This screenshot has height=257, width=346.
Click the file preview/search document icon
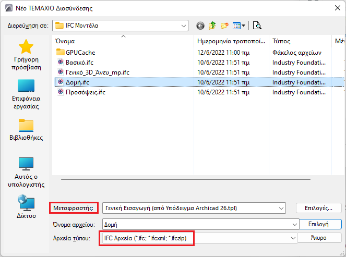coord(257,26)
